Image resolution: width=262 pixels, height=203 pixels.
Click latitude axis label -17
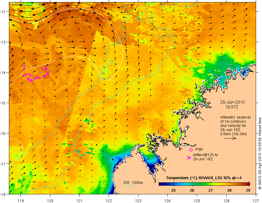[3, 164]
